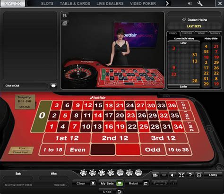
Task: Place a straight bet on number 36
Action: tap(172, 105)
